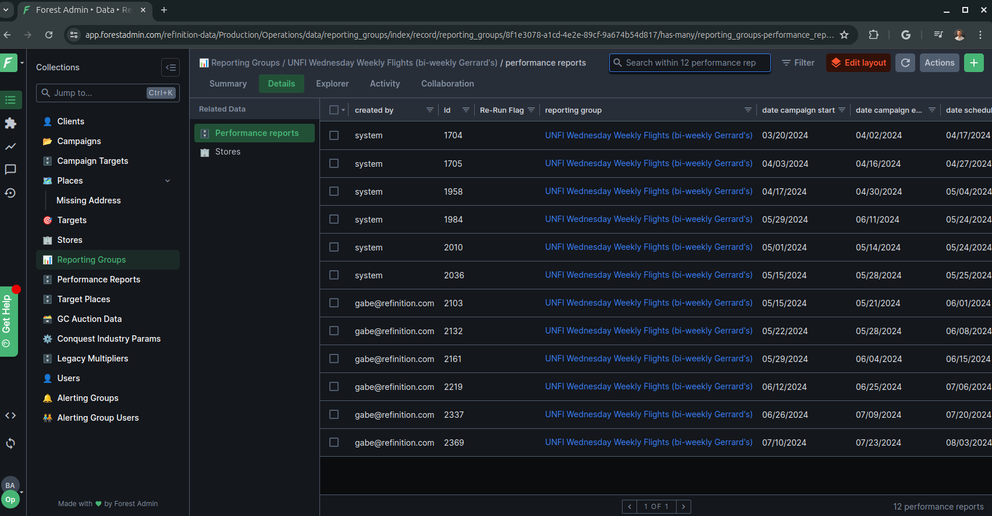Switch to the Details tab

(282, 84)
